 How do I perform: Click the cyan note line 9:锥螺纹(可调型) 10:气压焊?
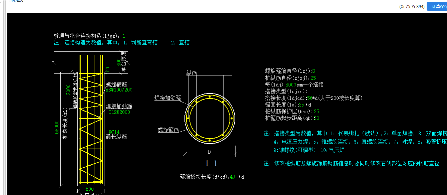(309, 150)
